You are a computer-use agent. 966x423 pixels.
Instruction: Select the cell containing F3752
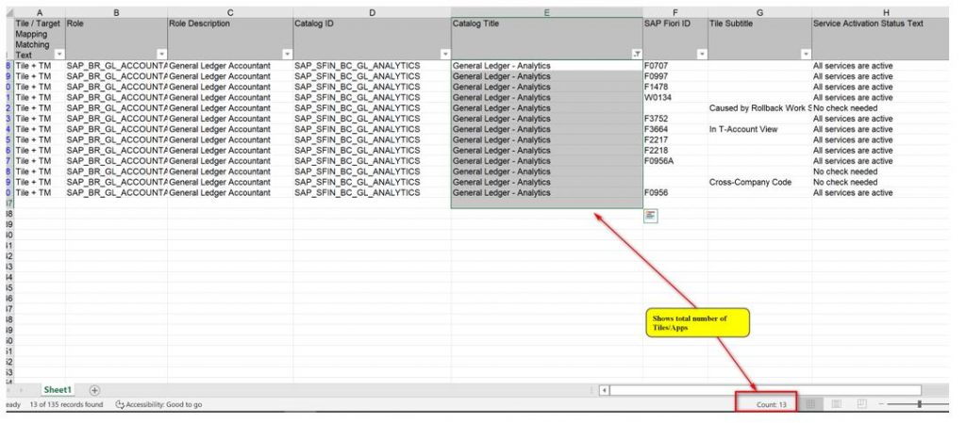(x=675, y=119)
